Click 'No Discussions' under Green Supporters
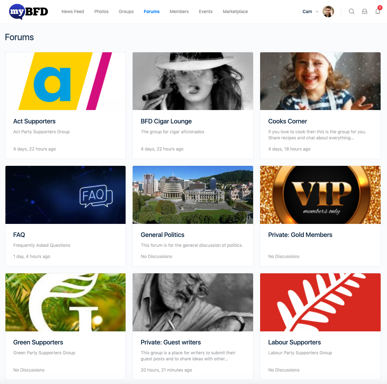Viewport: 387px width, 384px height. [x=29, y=370]
